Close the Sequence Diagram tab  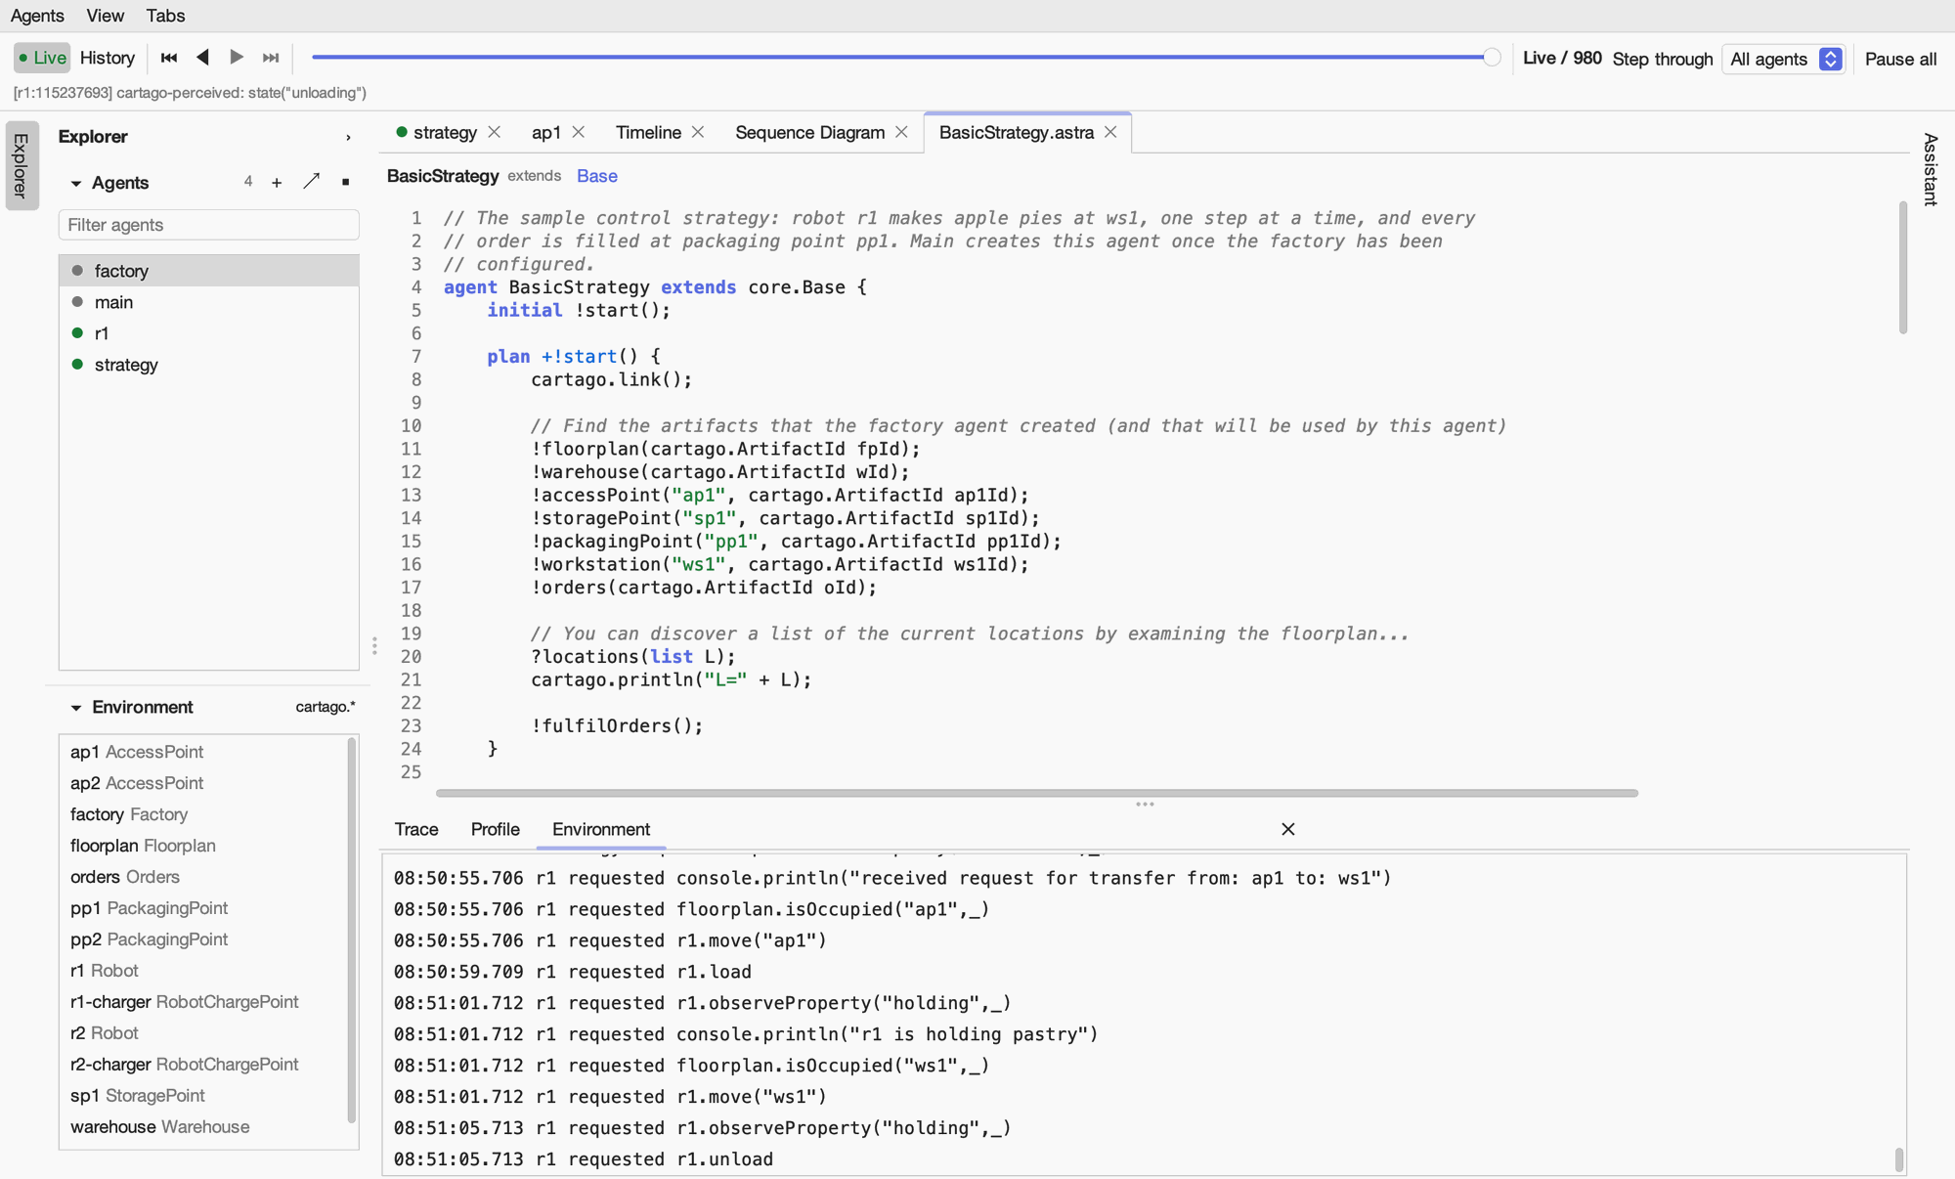[x=901, y=132]
